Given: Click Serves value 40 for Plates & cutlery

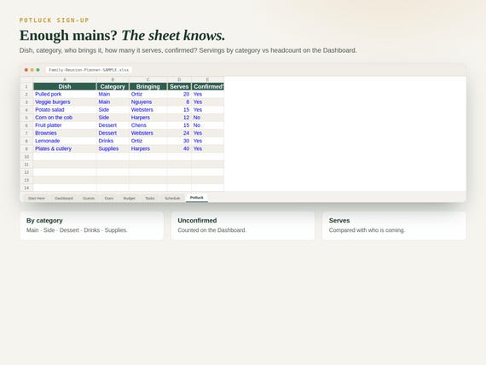Looking at the screenshot, I should pyautogui.click(x=179, y=148).
